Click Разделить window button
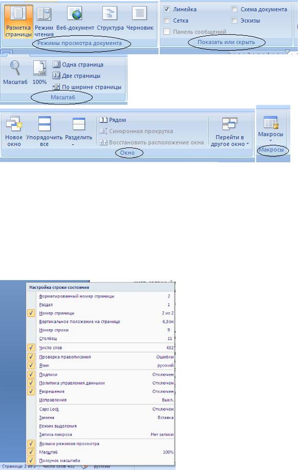 78,131
